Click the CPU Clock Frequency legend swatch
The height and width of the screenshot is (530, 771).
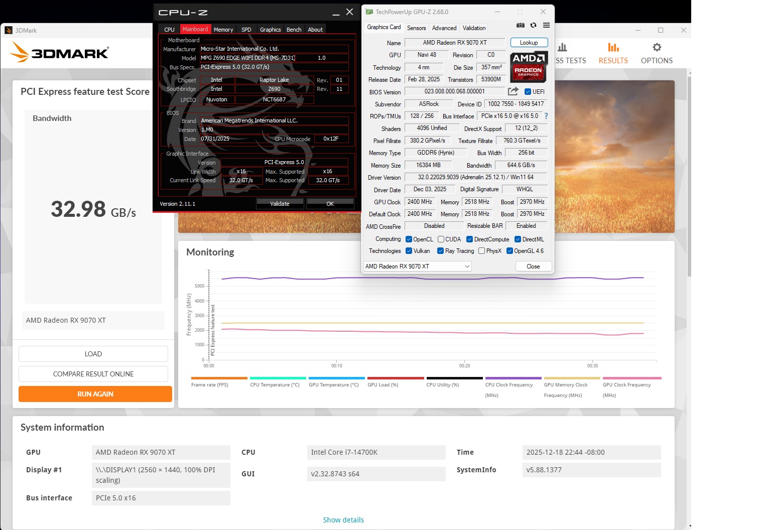[513, 378]
